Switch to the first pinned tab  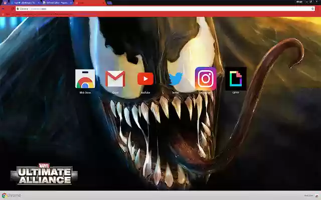[x=5, y=2]
